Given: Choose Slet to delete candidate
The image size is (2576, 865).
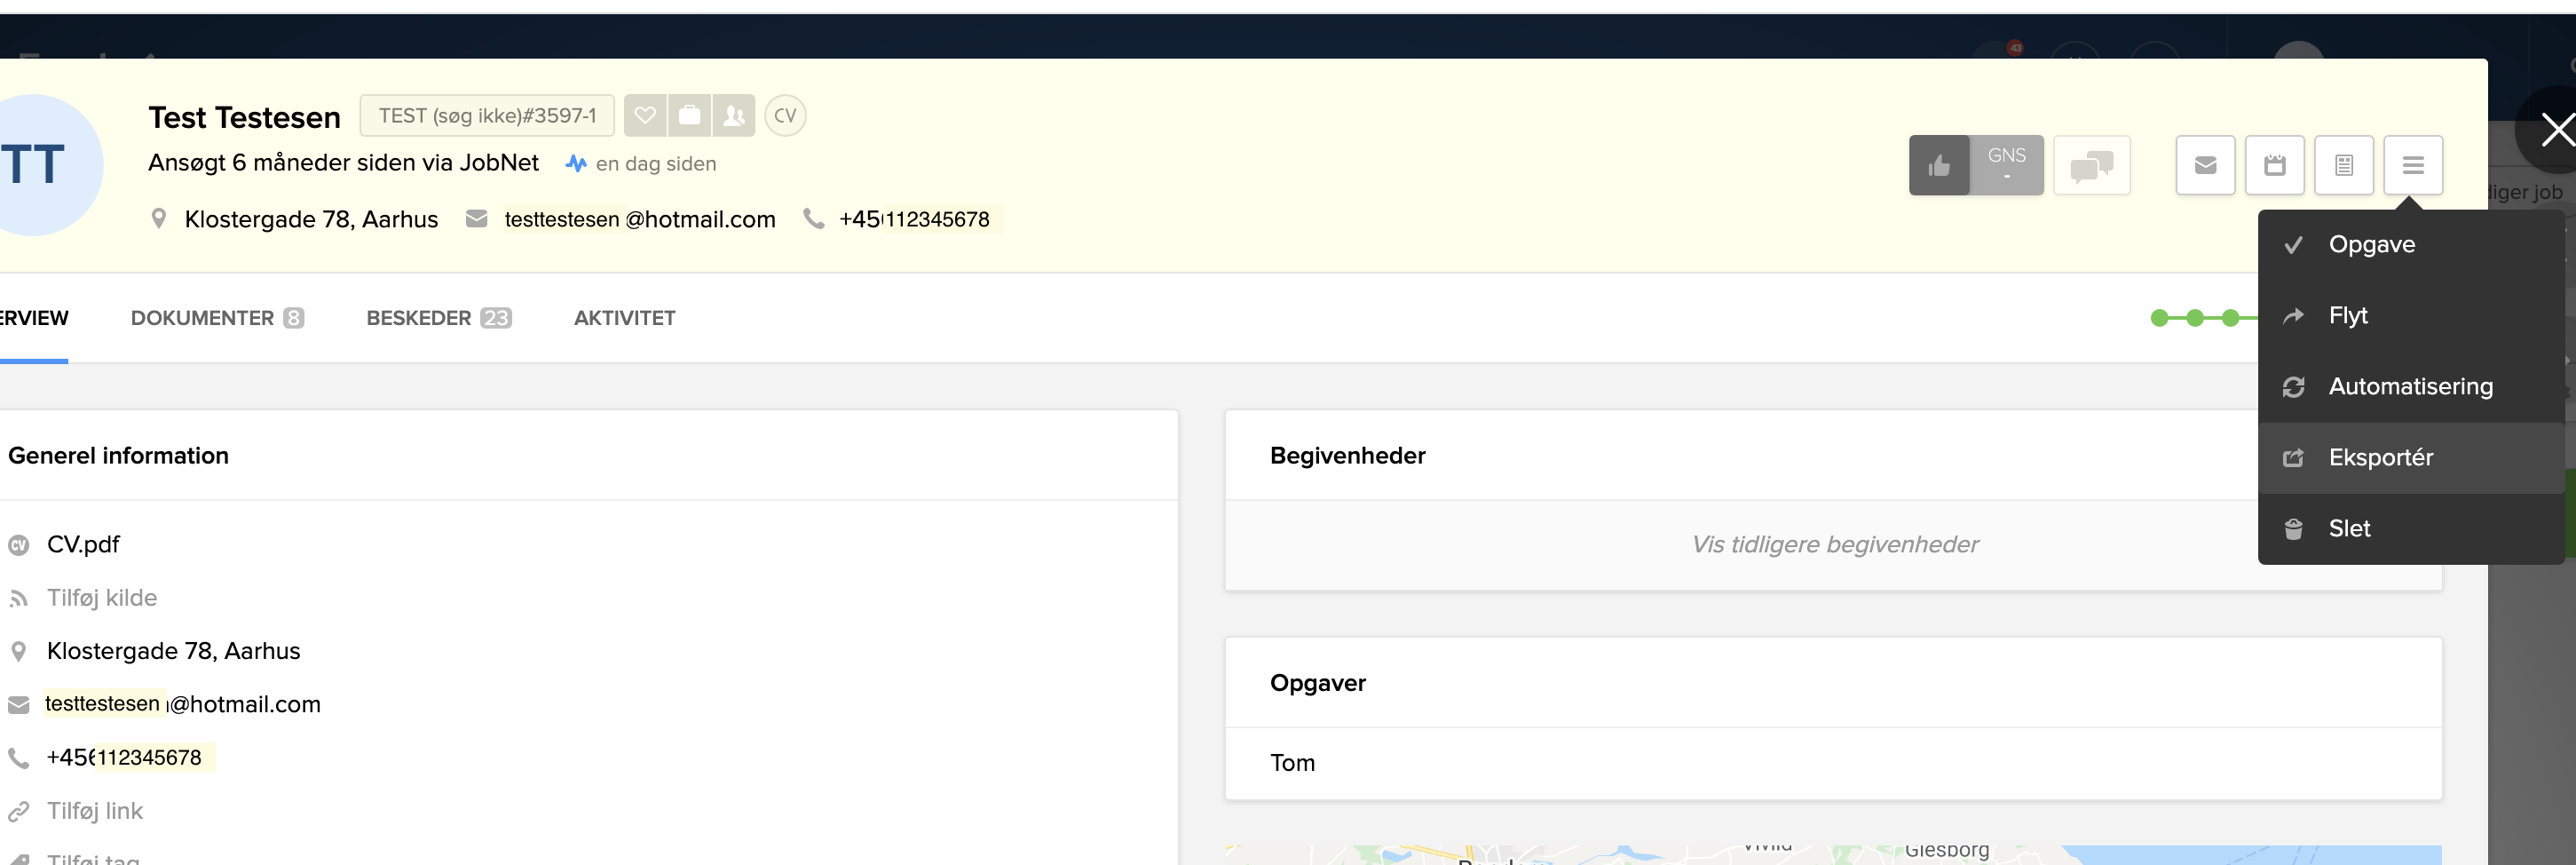Looking at the screenshot, I should [2348, 529].
